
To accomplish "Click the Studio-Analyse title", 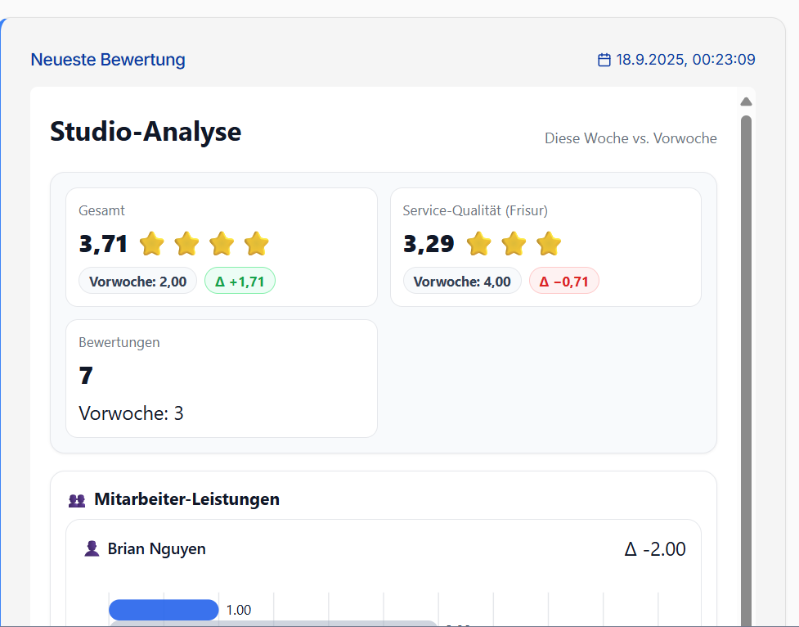I will [x=146, y=132].
